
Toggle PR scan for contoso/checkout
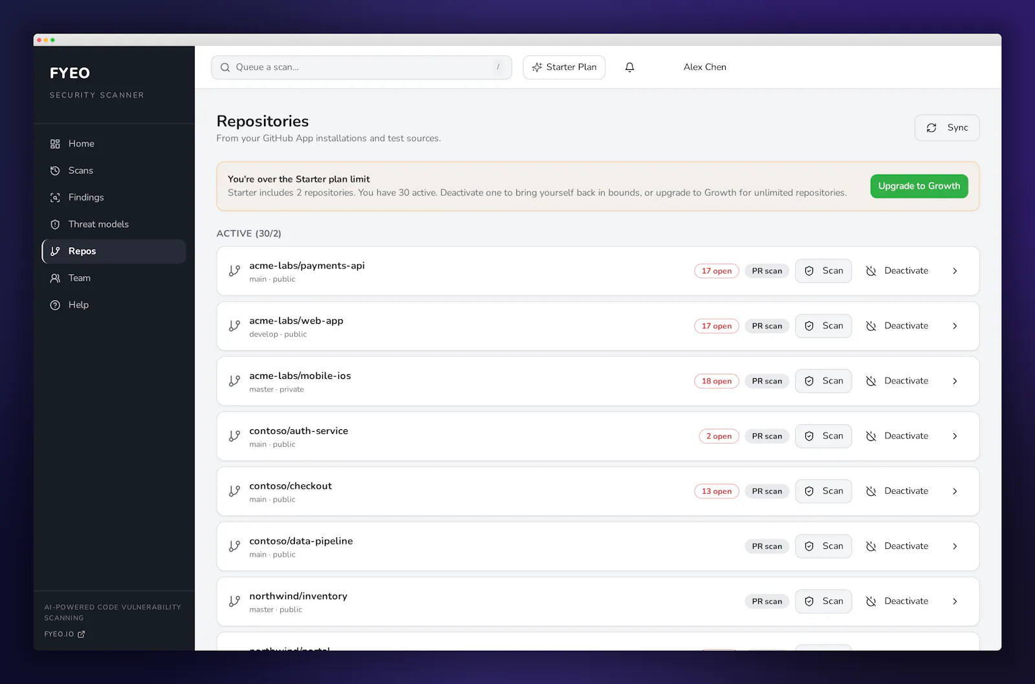click(767, 491)
